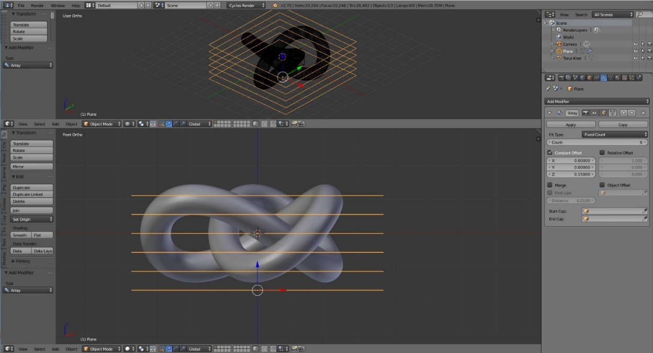Move the Array modifier up in stack
The image size is (653, 353).
(x=624, y=113)
